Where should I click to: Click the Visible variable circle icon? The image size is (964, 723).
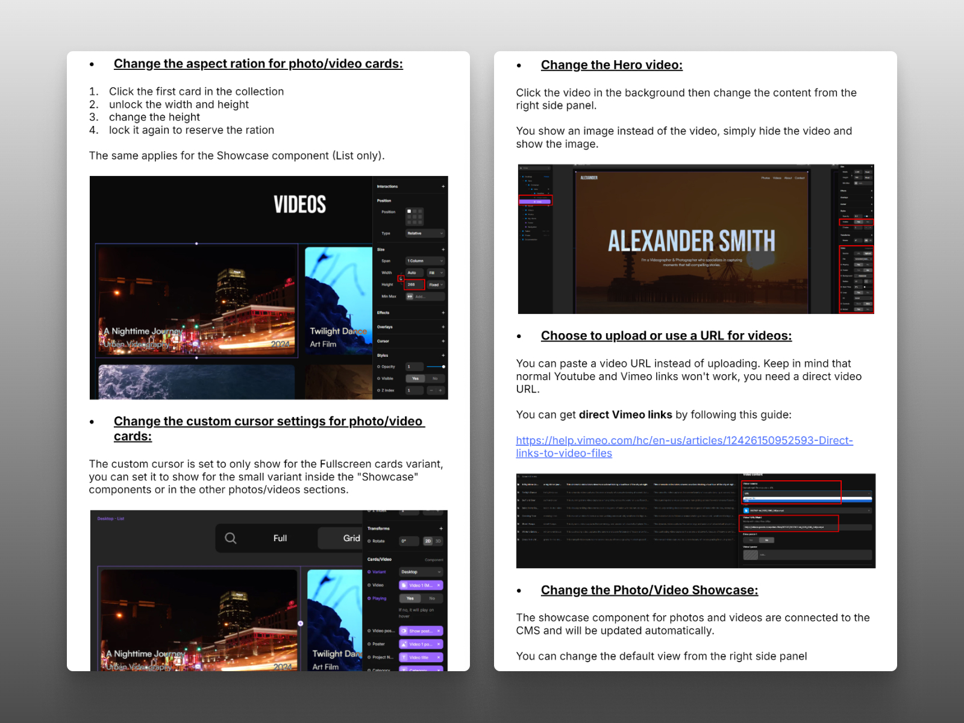(378, 378)
